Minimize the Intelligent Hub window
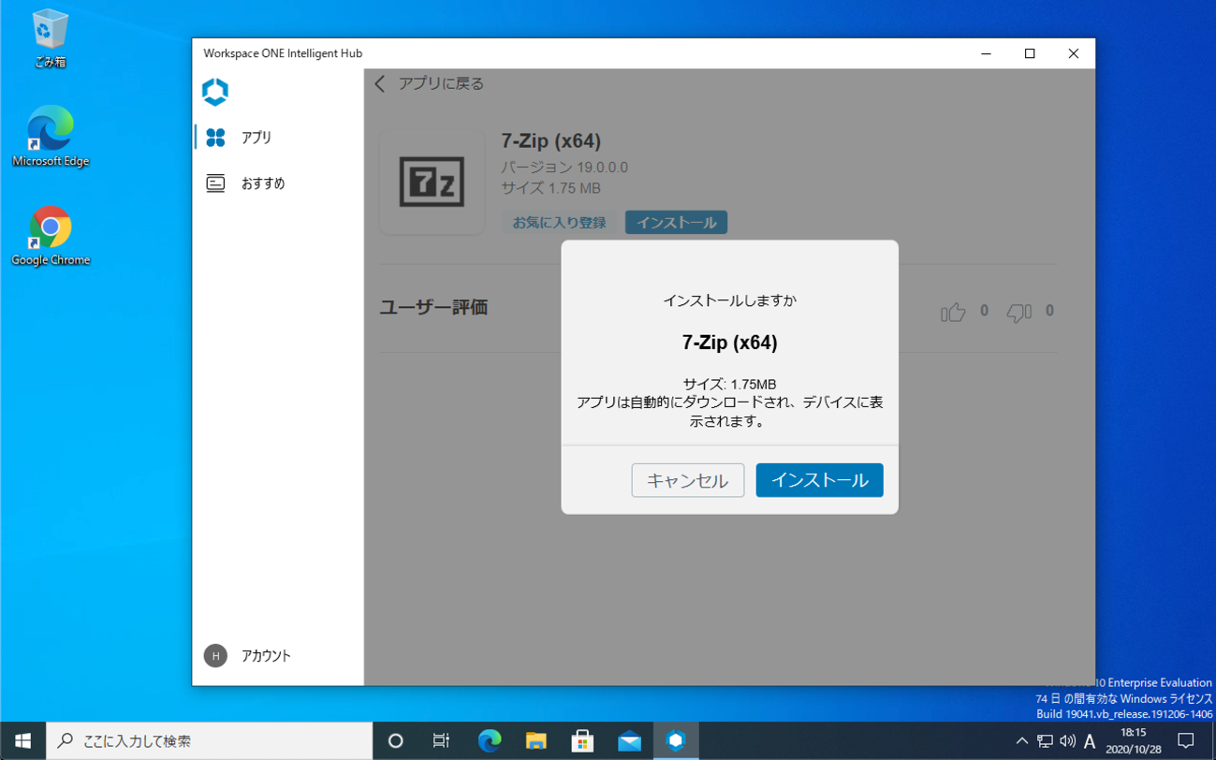Viewport: 1216px width, 760px height. pos(986,53)
